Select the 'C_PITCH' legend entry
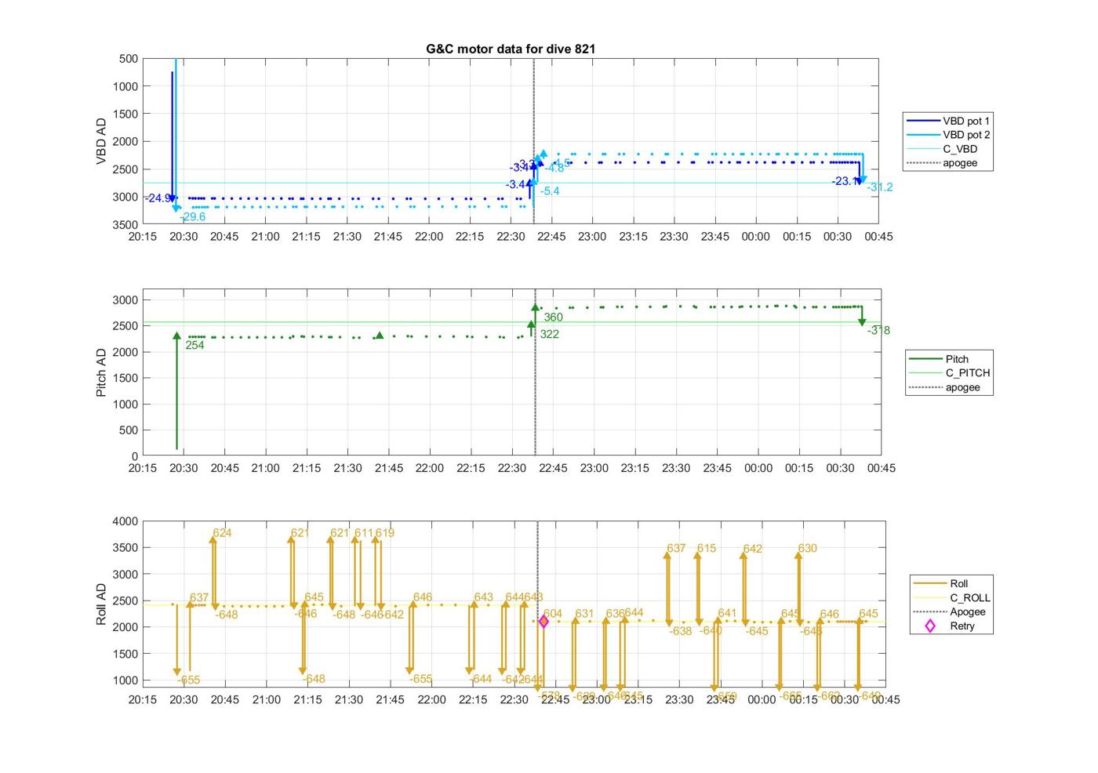This screenshot has width=1098, height=773. [949, 373]
